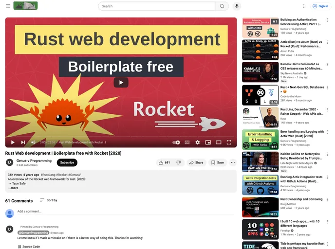Viewport: 335px width, 249px height.
Task: Skip to the next video
Action: pos(23,142)
